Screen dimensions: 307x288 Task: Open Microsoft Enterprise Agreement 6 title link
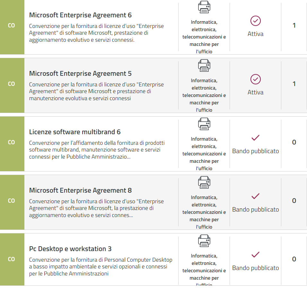[80, 15]
